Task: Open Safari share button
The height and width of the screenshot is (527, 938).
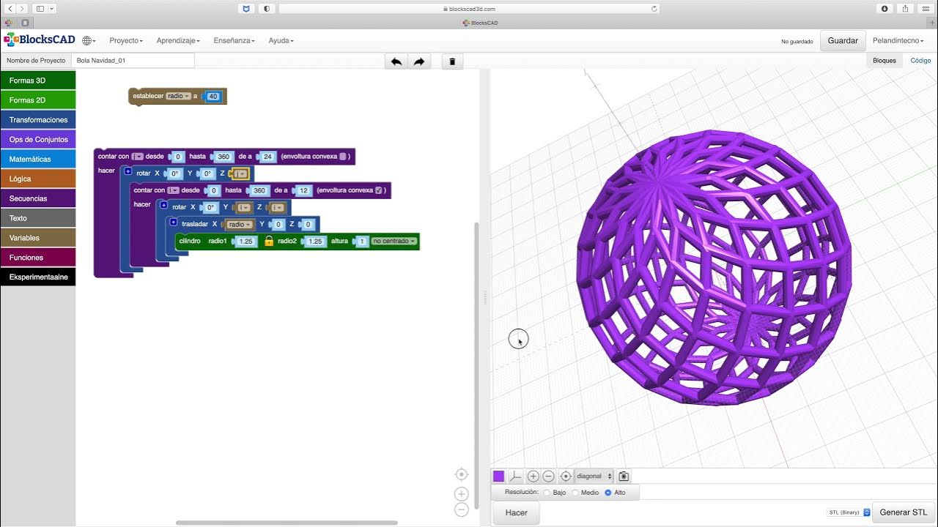Action: [x=906, y=8]
